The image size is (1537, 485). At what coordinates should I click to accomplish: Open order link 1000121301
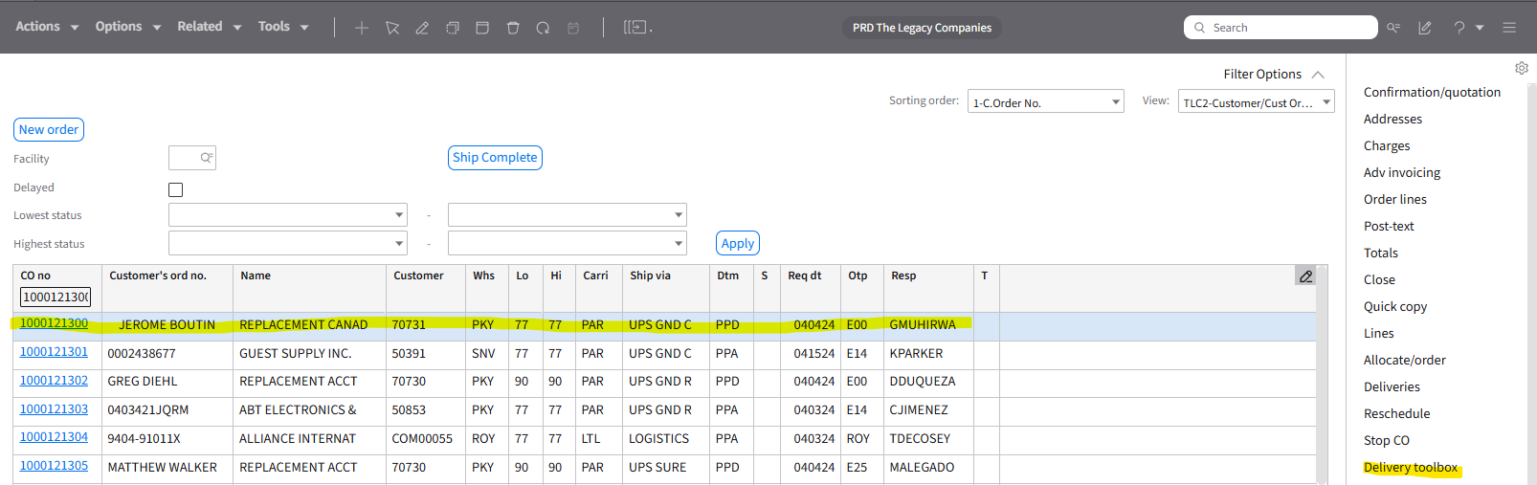[54, 352]
